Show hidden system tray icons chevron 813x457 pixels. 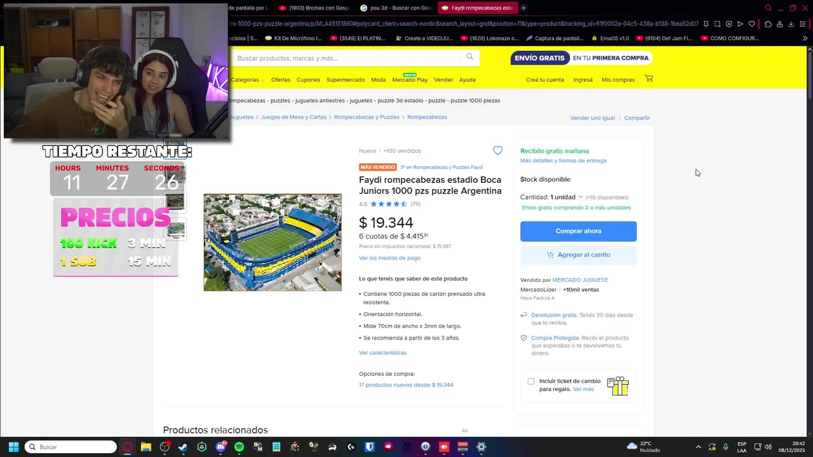tap(698, 447)
